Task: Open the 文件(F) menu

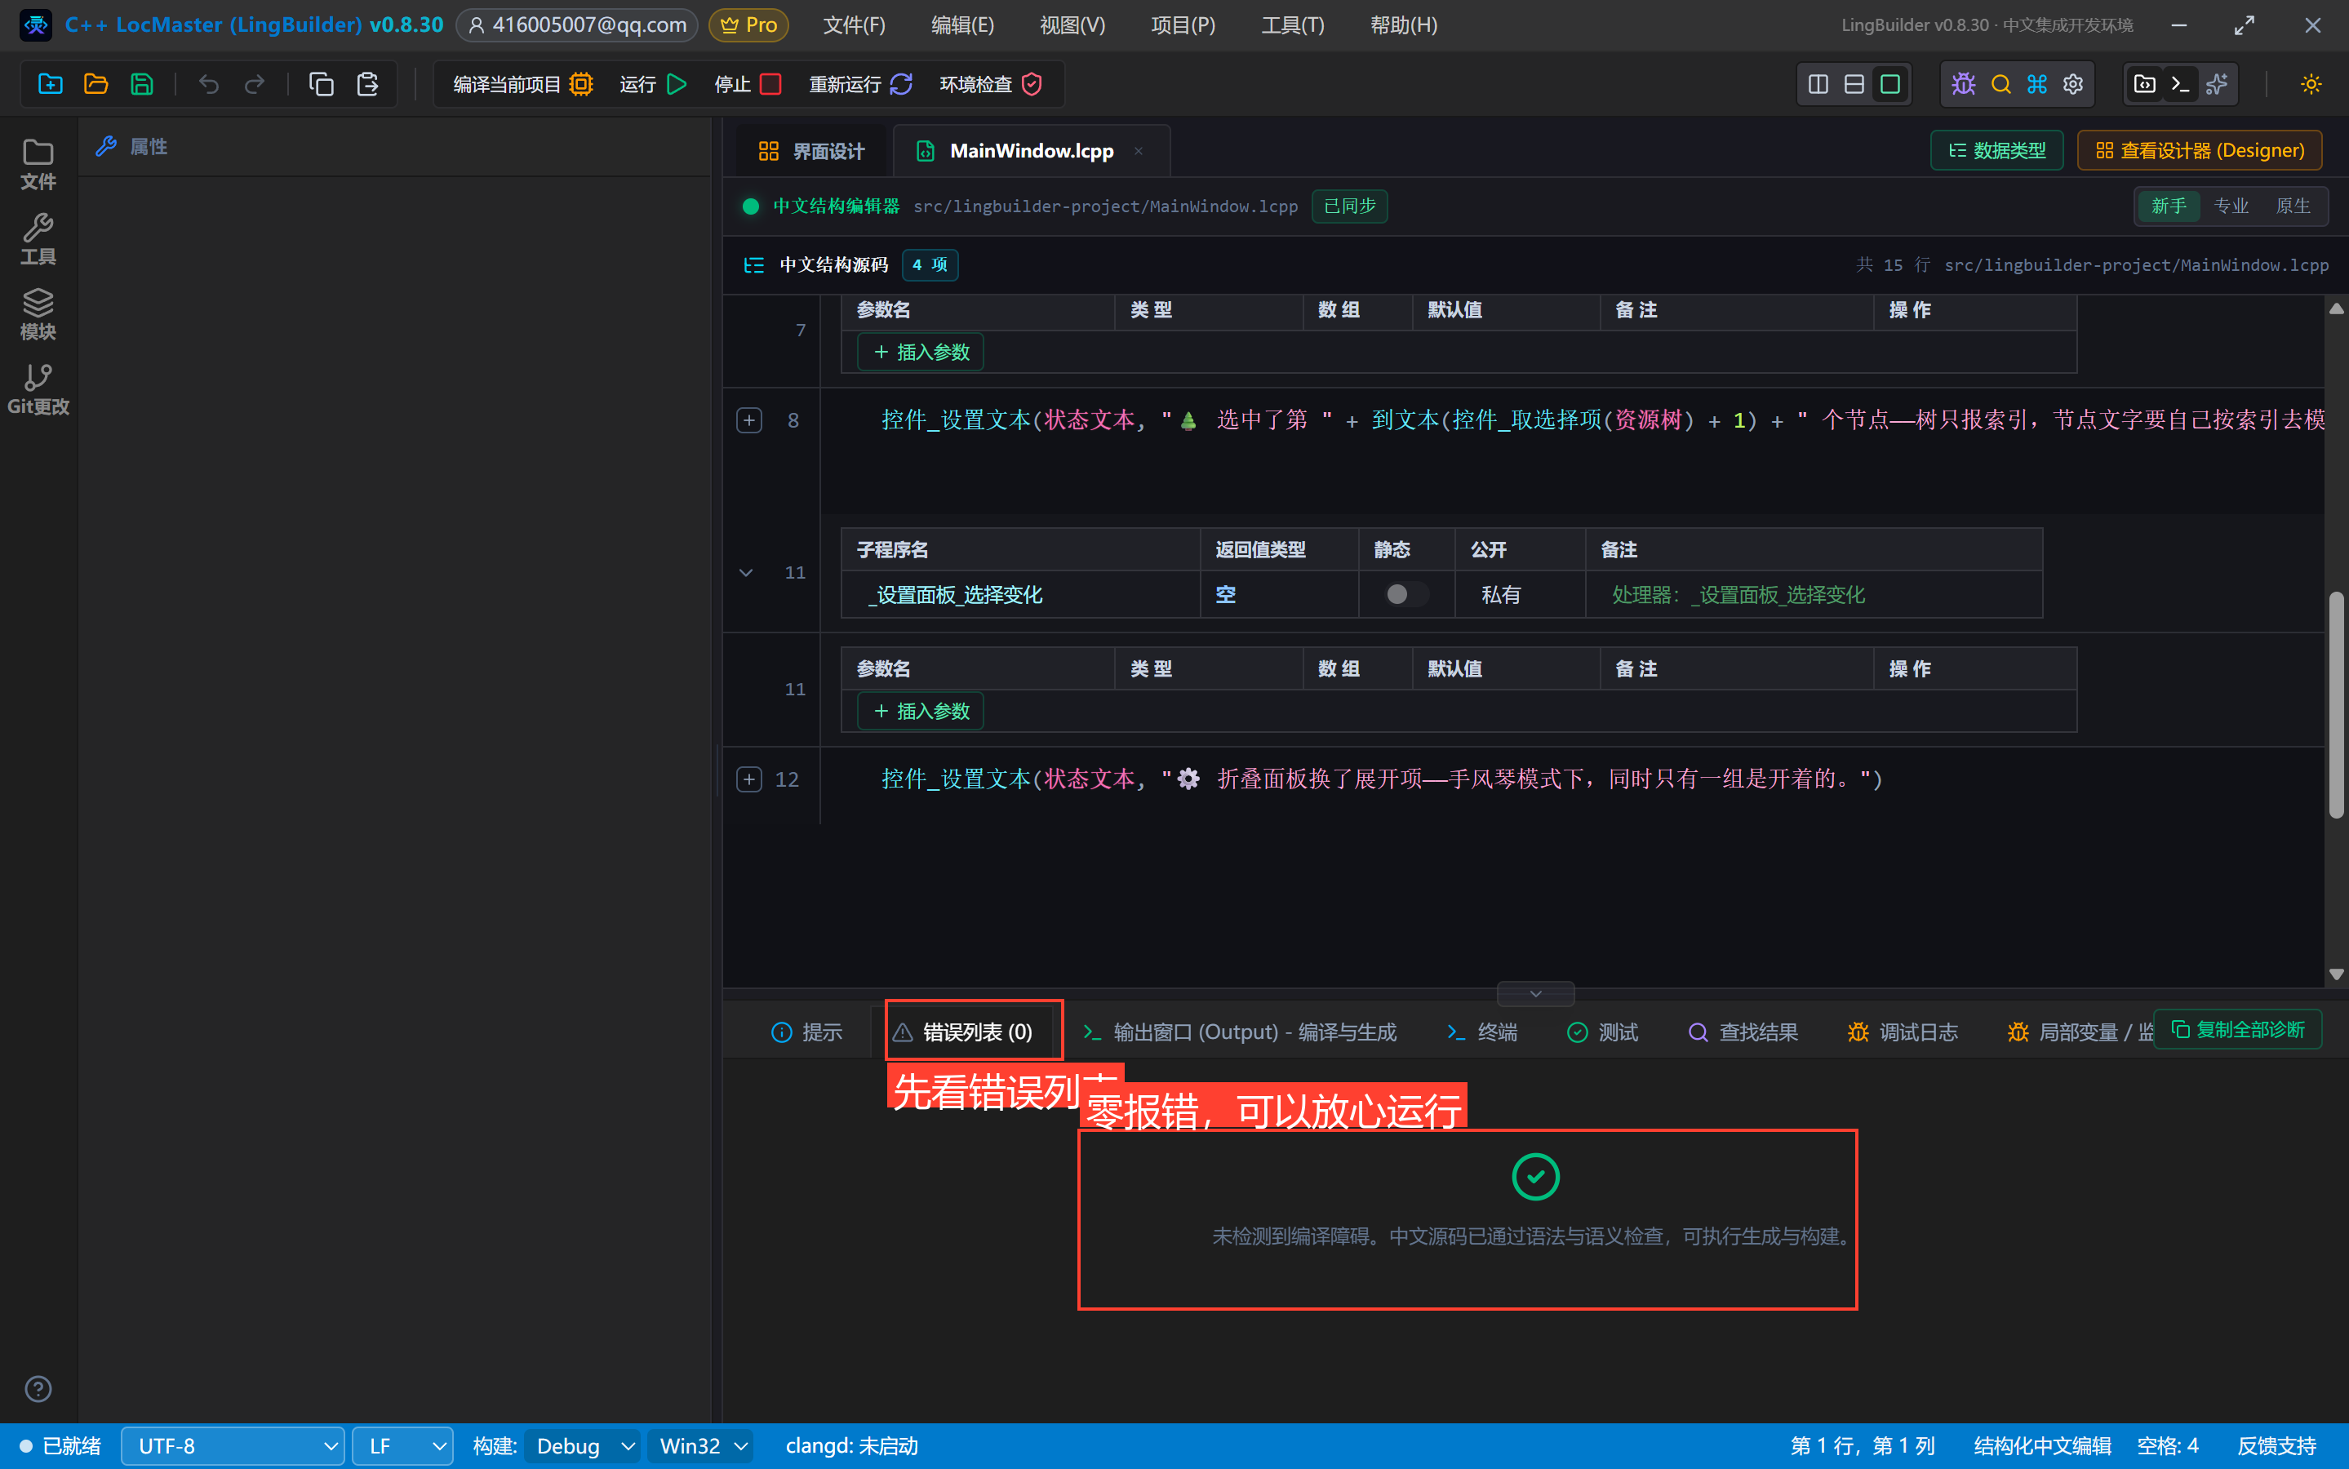Action: click(854, 25)
